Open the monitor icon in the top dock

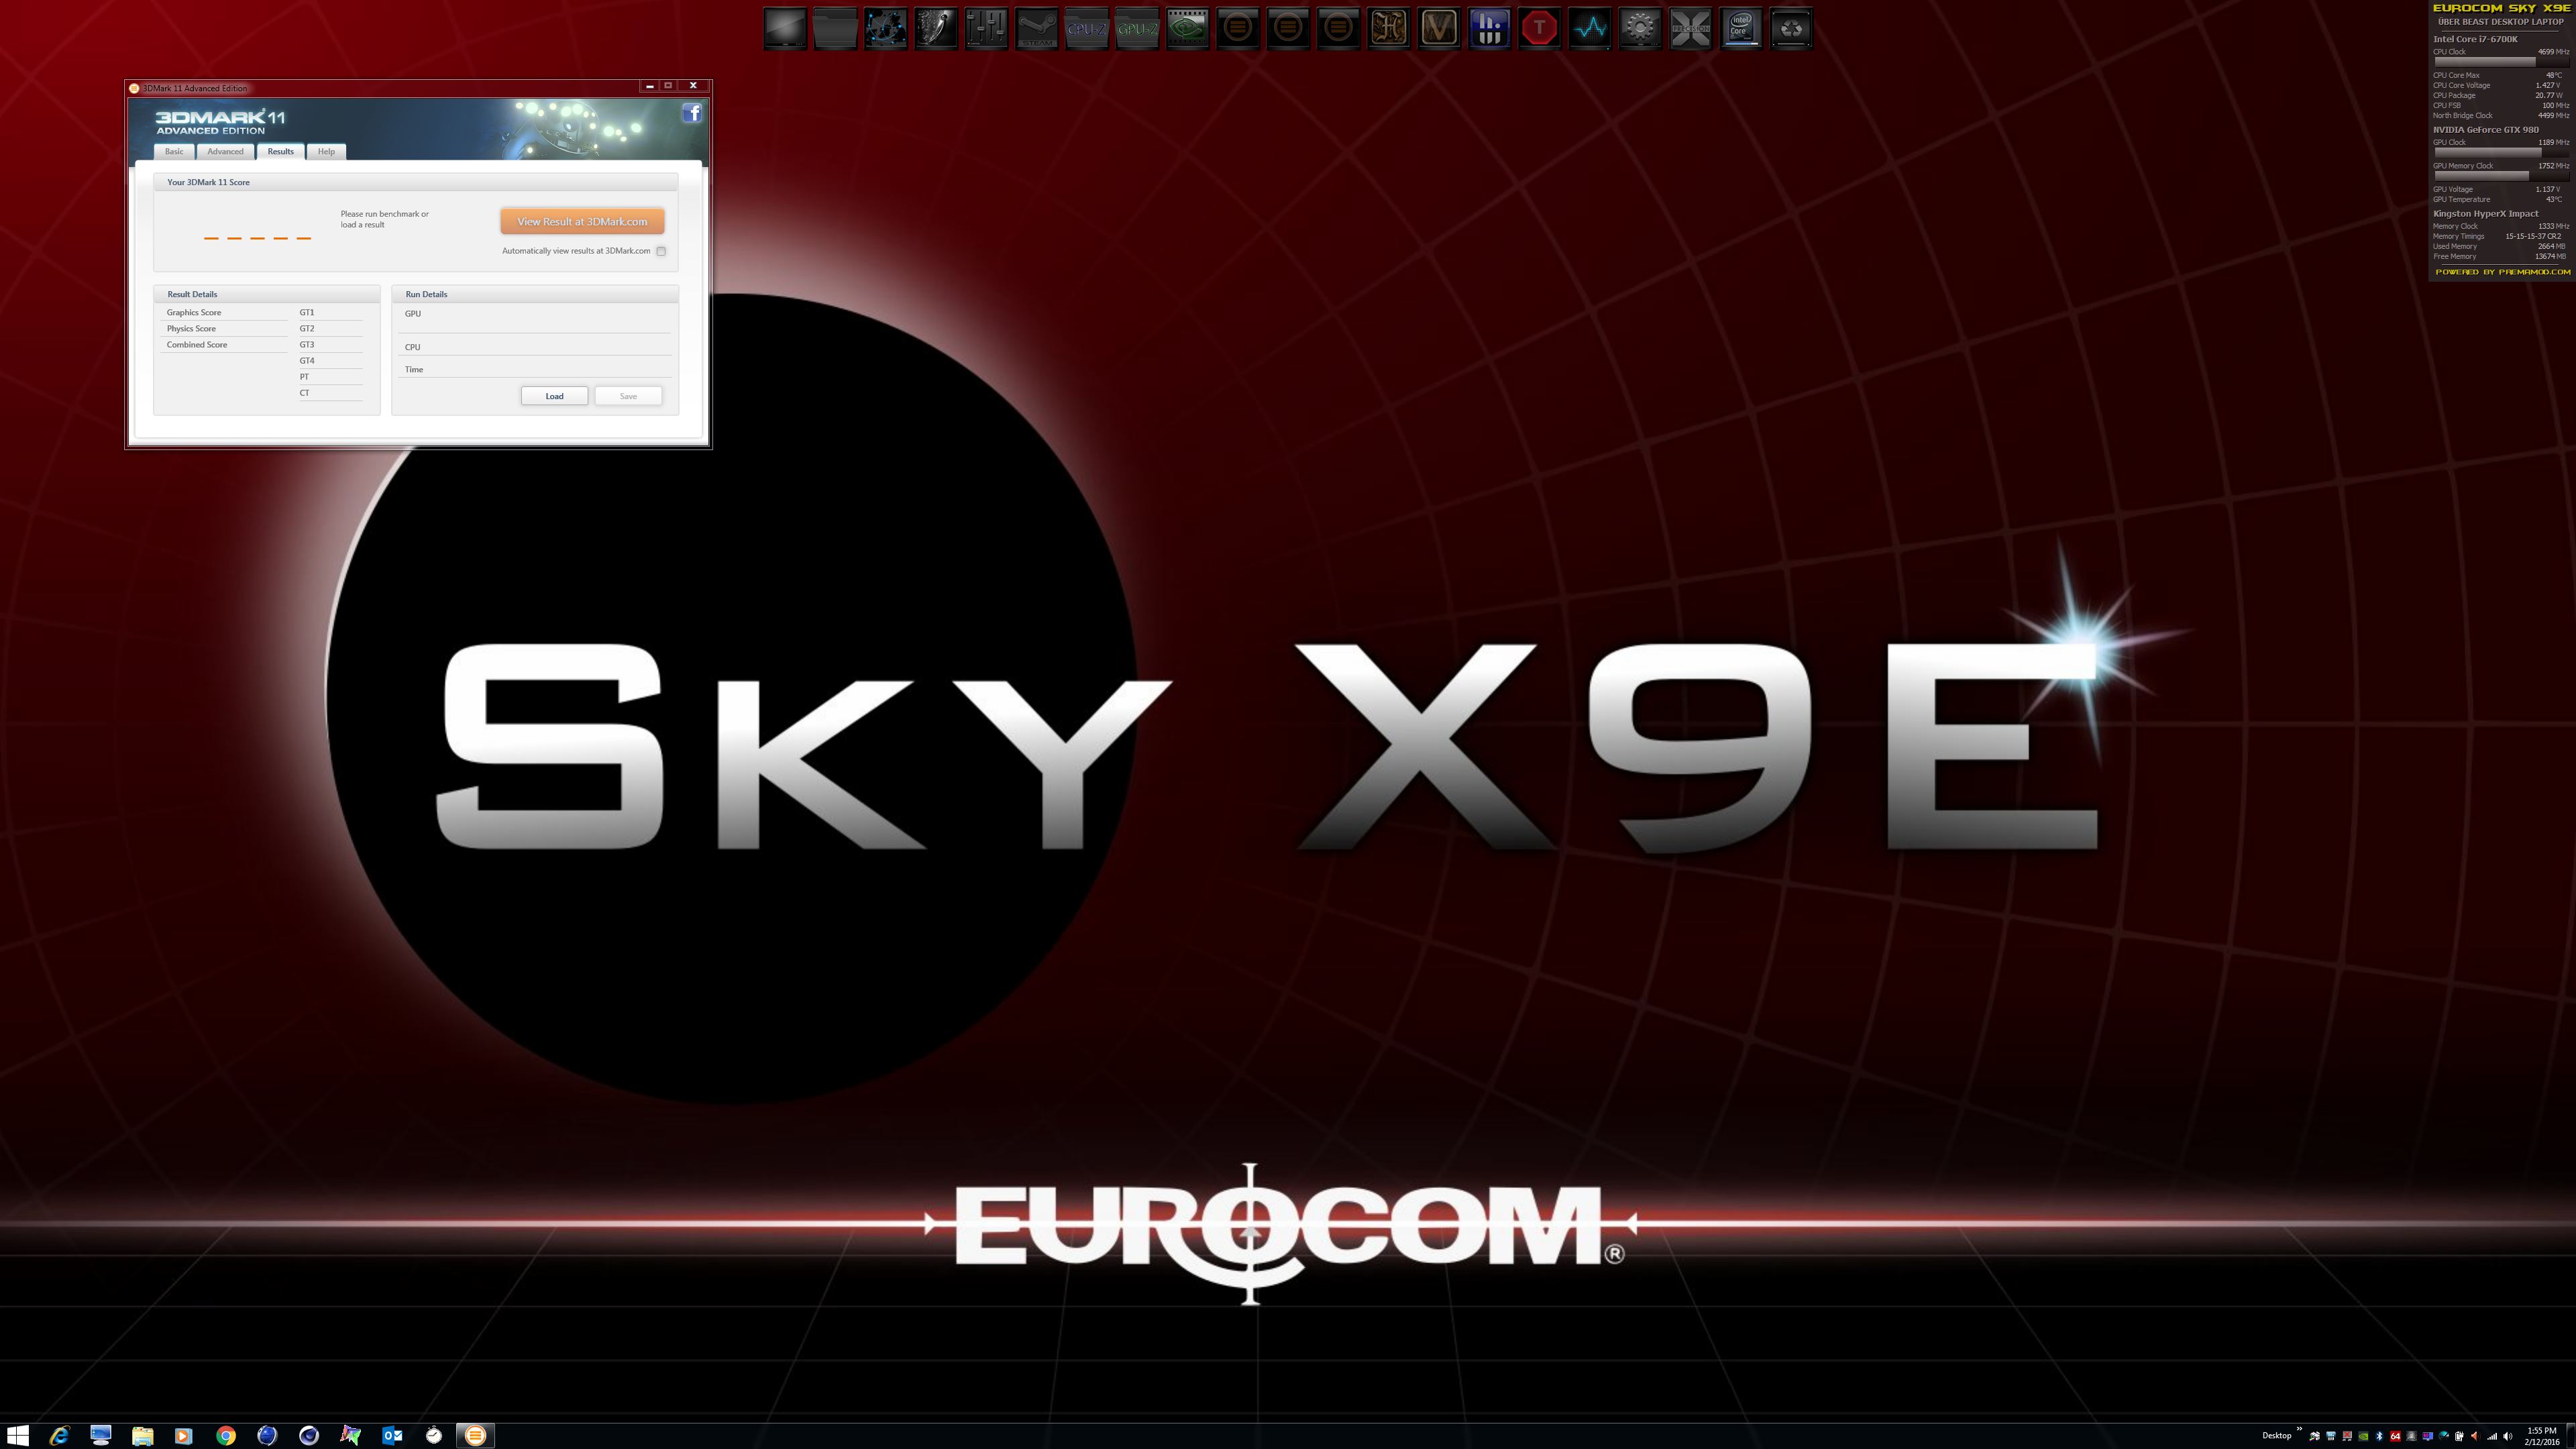(x=785, y=28)
